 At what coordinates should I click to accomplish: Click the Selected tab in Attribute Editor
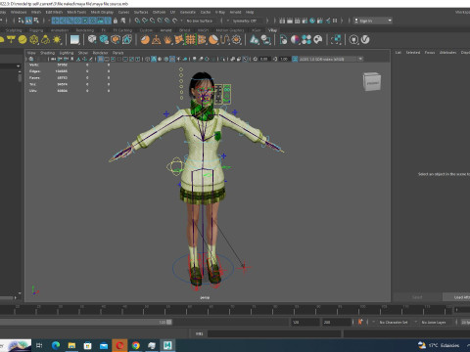click(413, 52)
